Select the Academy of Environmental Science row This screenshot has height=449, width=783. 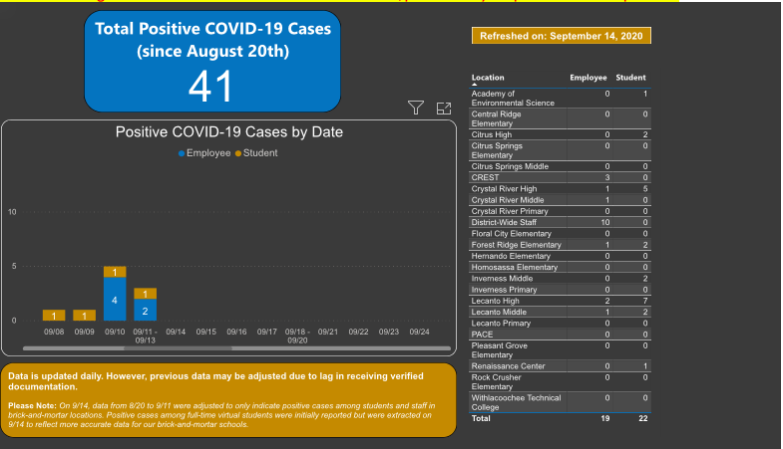(x=561, y=99)
